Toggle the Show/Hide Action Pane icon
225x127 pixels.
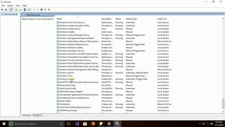[x=29, y=10]
